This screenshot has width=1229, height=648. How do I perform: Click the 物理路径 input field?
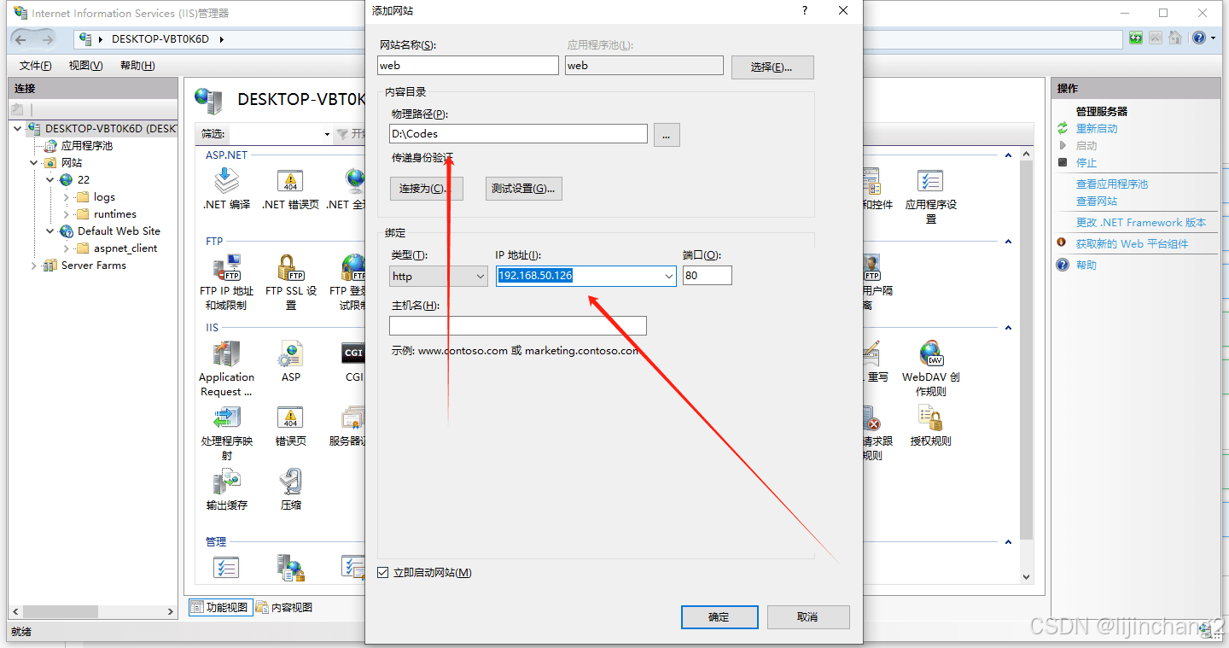(x=518, y=133)
